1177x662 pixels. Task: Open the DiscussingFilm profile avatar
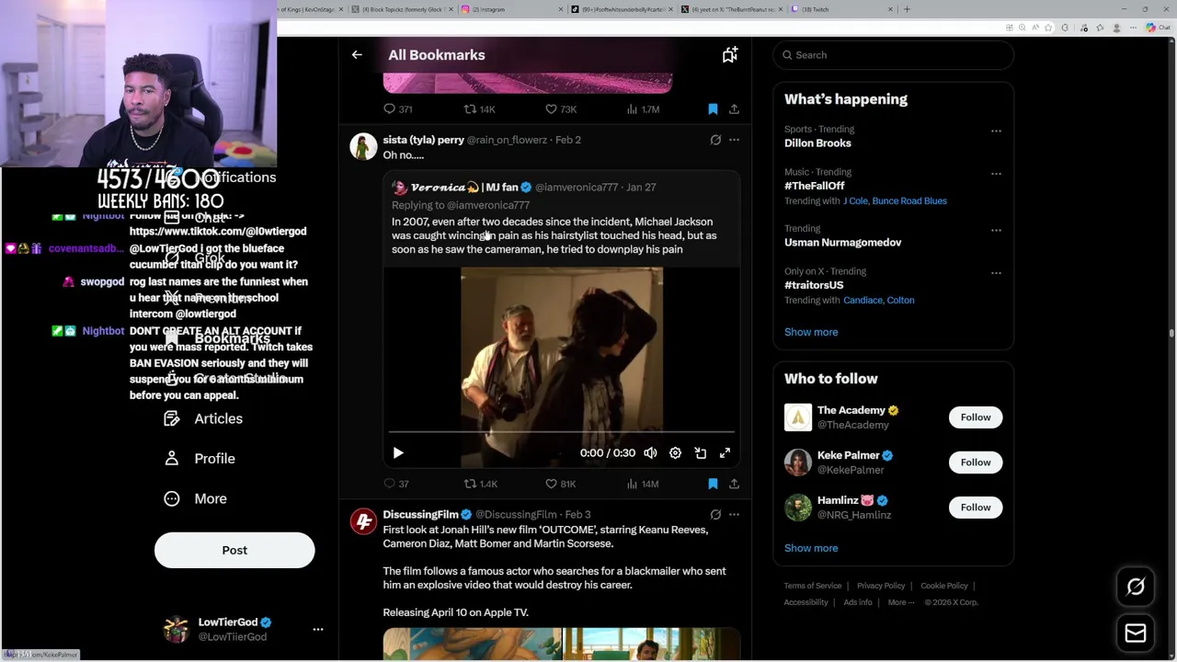tap(363, 522)
